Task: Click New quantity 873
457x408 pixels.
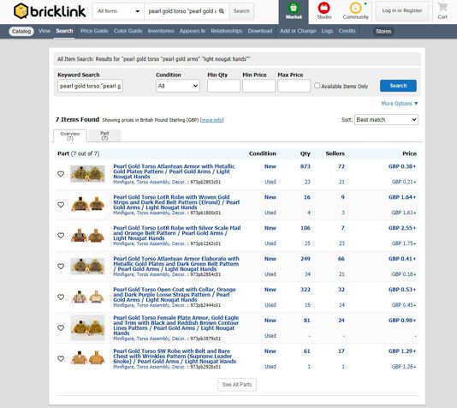Action: (306, 166)
